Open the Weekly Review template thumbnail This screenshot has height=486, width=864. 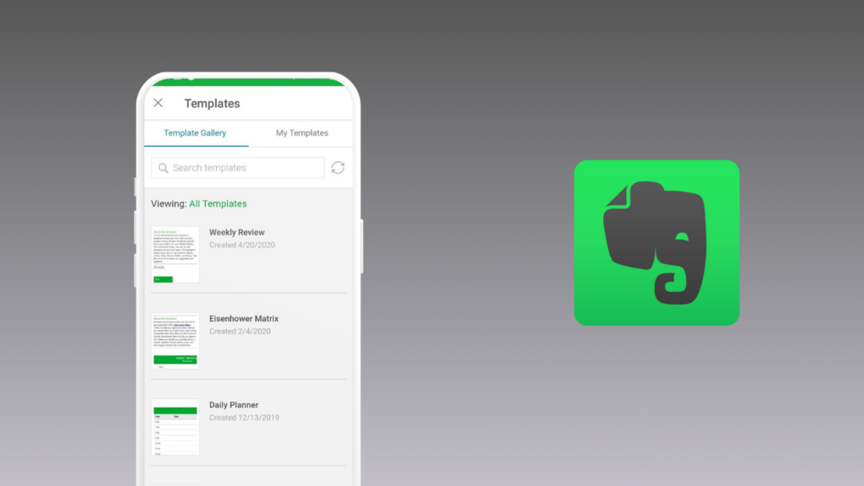click(x=175, y=255)
